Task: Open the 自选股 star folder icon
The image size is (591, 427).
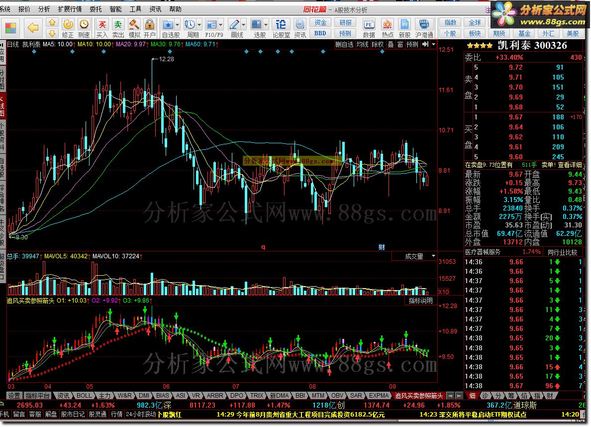Action: (x=168, y=25)
